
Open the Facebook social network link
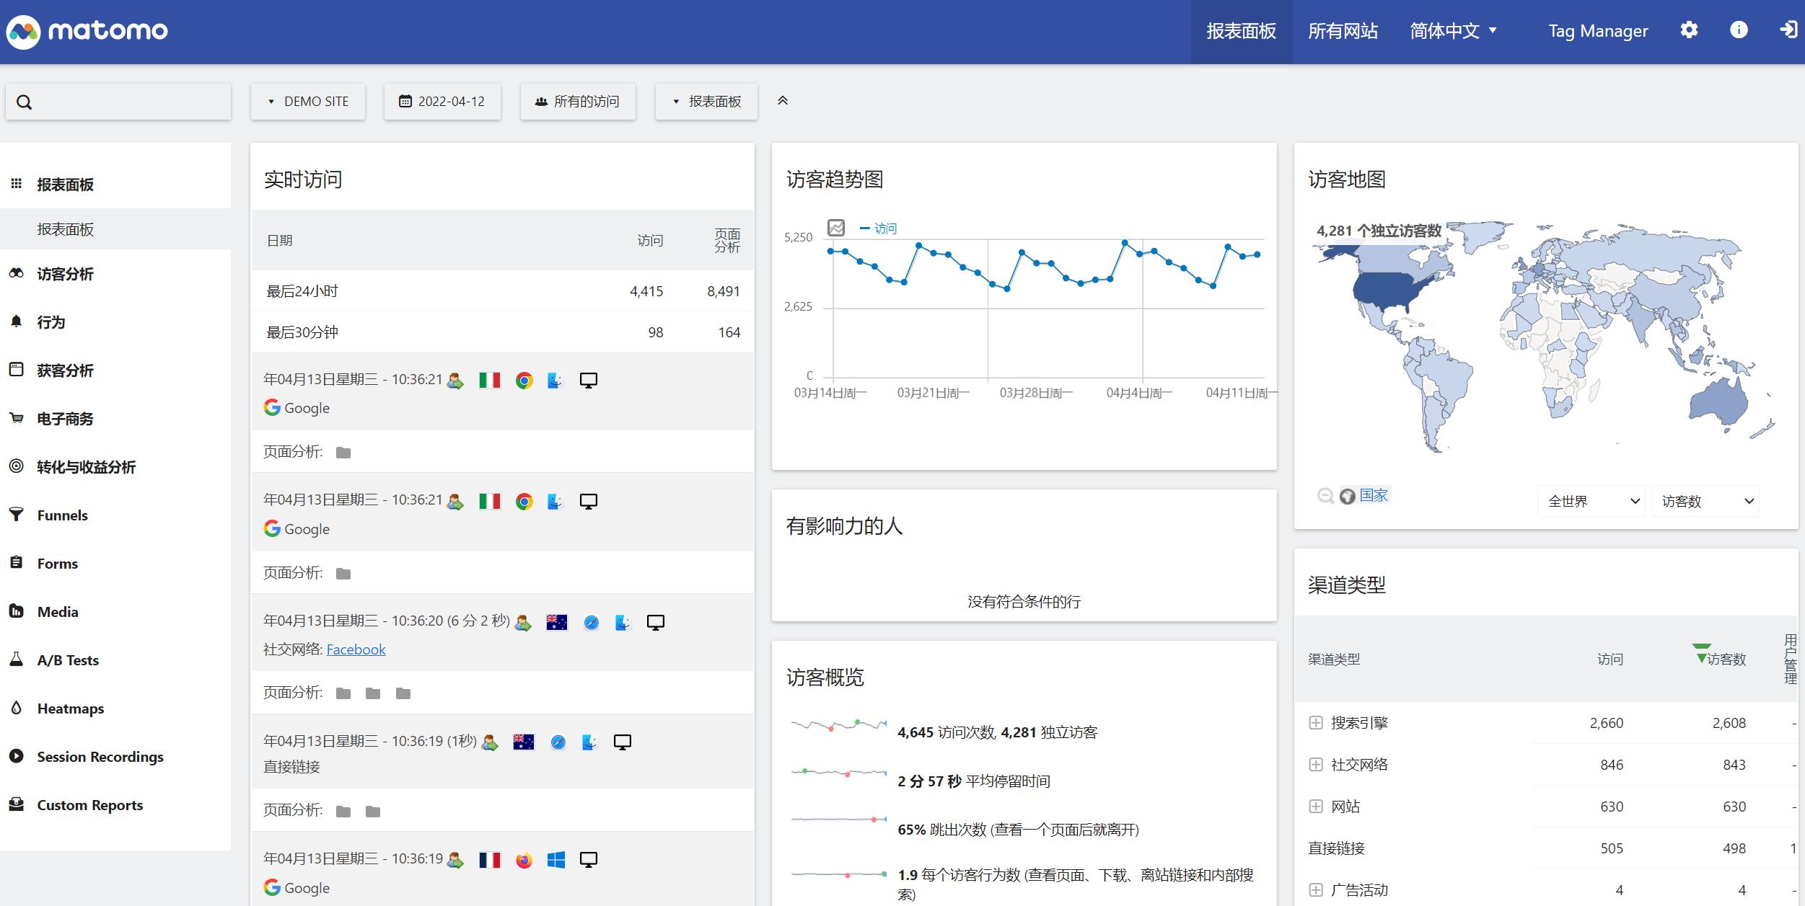point(356,649)
